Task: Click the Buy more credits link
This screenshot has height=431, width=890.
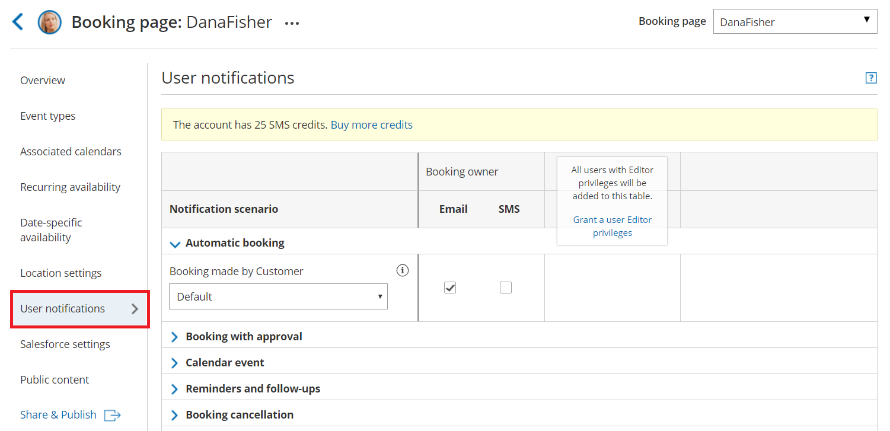Action: [371, 125]
